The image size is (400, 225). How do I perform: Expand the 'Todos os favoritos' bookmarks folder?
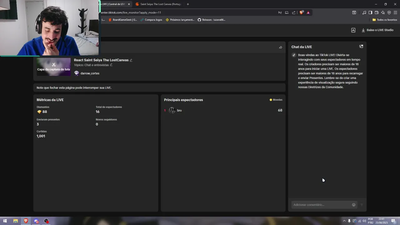(x=385, y=20)
